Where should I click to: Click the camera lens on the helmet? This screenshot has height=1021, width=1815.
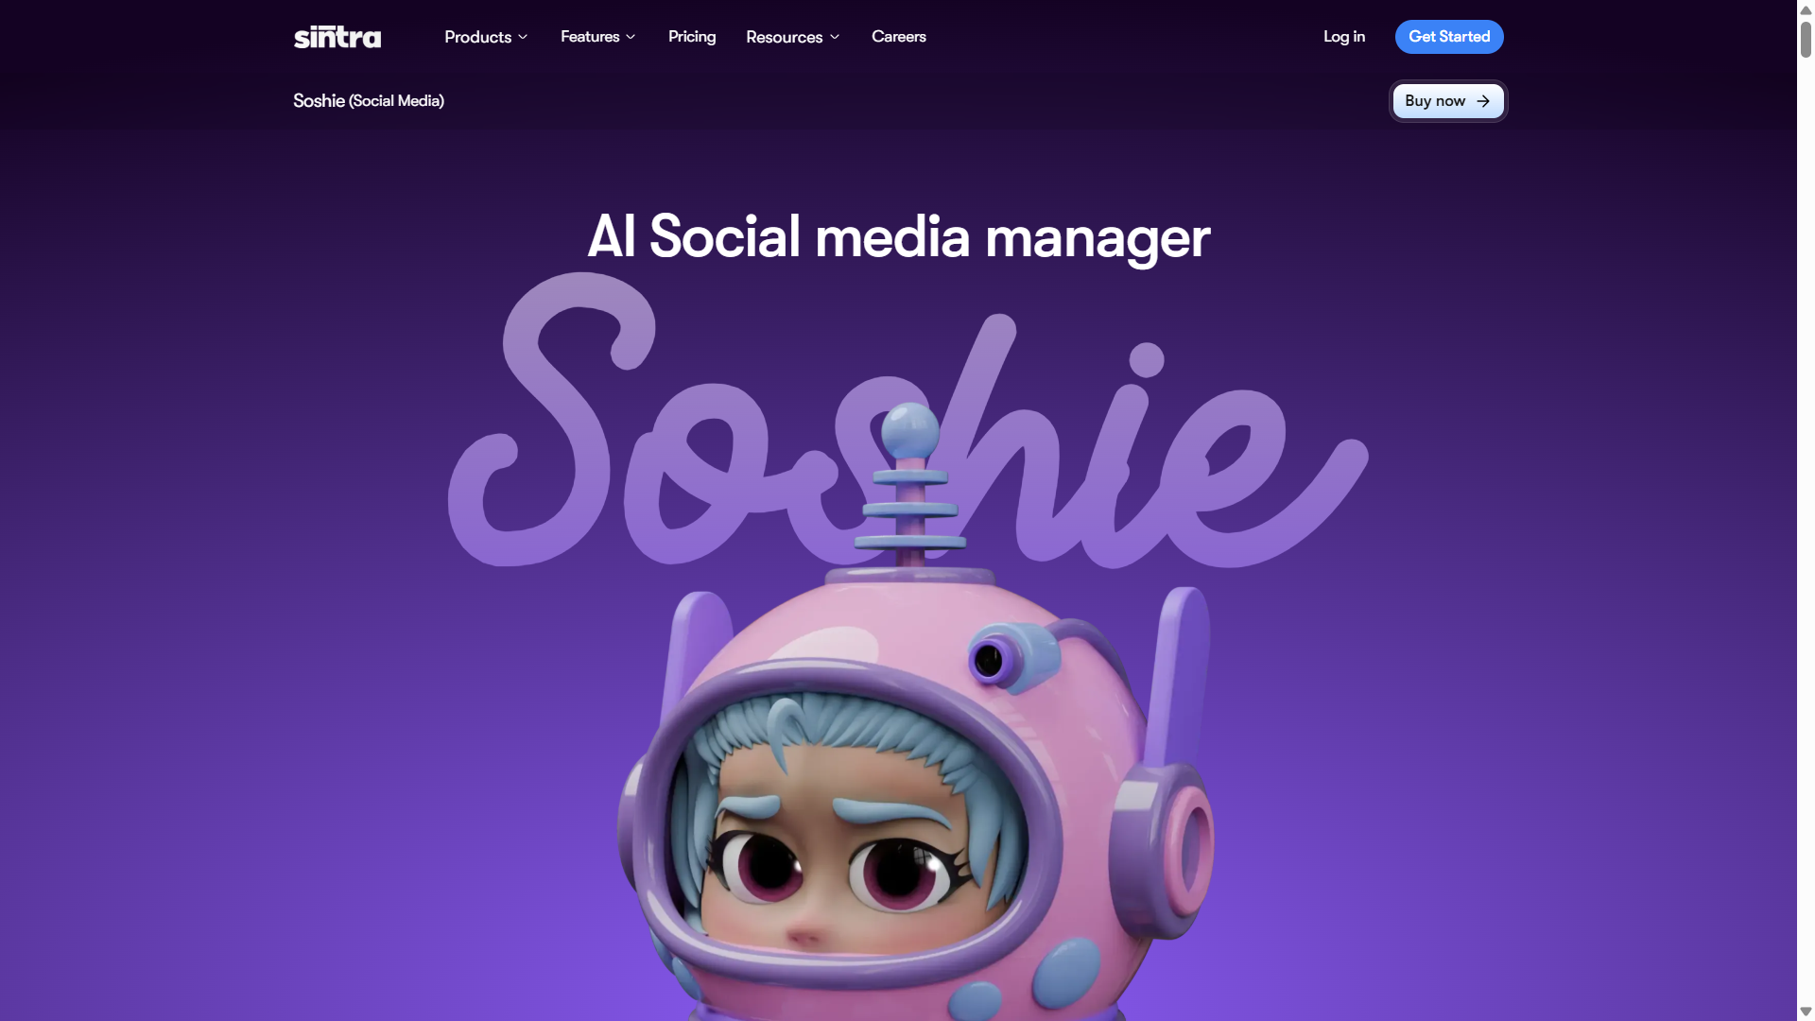click(x=989, y=660)
